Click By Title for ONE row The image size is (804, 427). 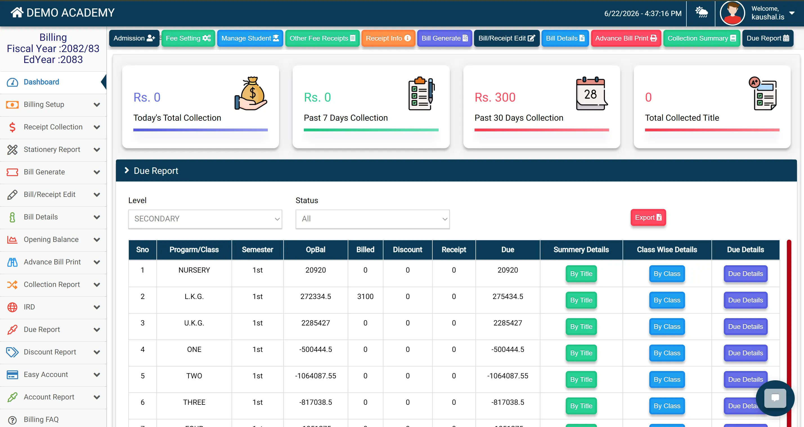581,353
